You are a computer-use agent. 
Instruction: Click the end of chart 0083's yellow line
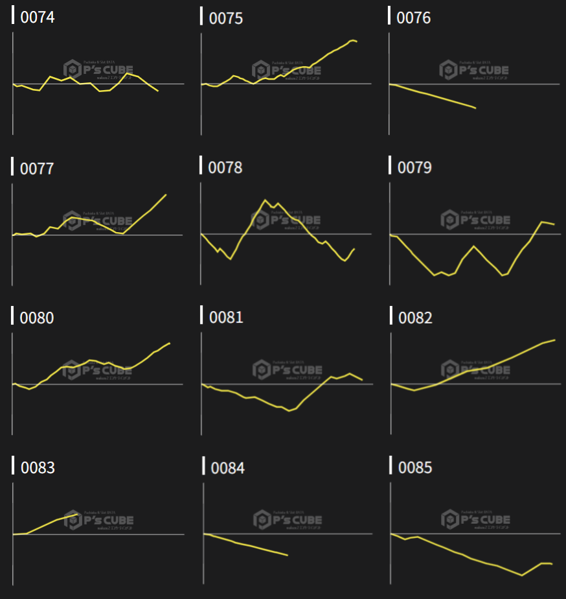coord(80,514)
